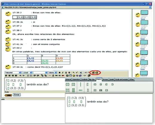Apply bold formatting in the editor toolbar
155x125 pixels.
(x=59, y=73)
